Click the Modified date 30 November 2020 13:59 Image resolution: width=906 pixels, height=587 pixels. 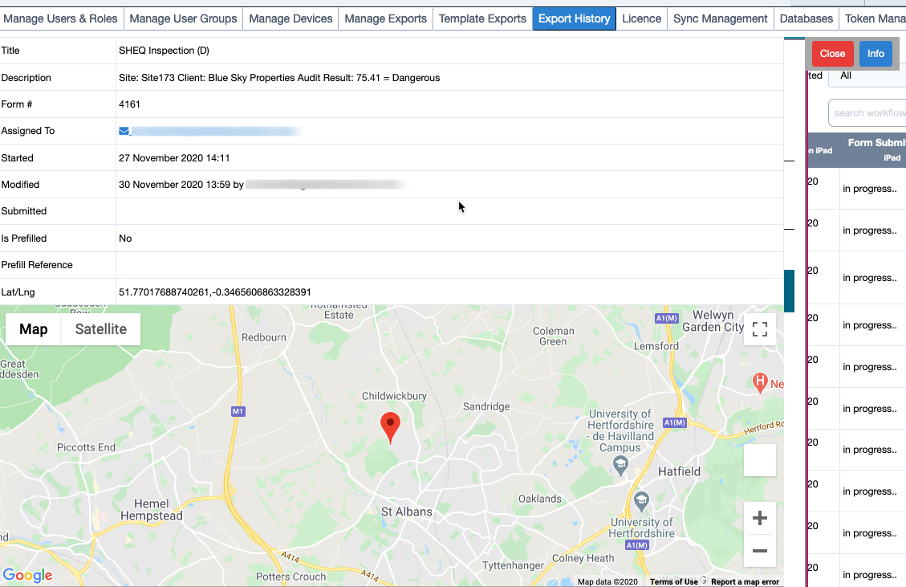coord(174,185)
